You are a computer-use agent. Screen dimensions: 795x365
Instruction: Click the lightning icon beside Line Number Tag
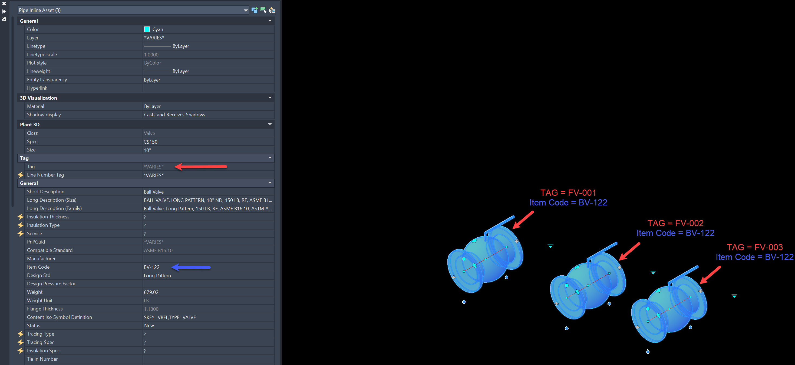tap(20, 175)
